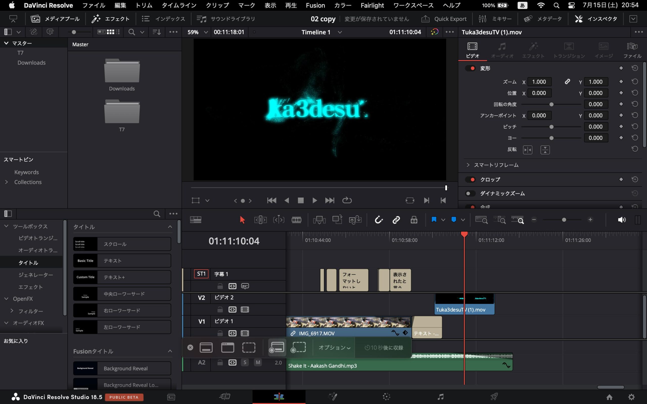Expand the Collections smart bin
647x404 pixels.
coord(6,182)
